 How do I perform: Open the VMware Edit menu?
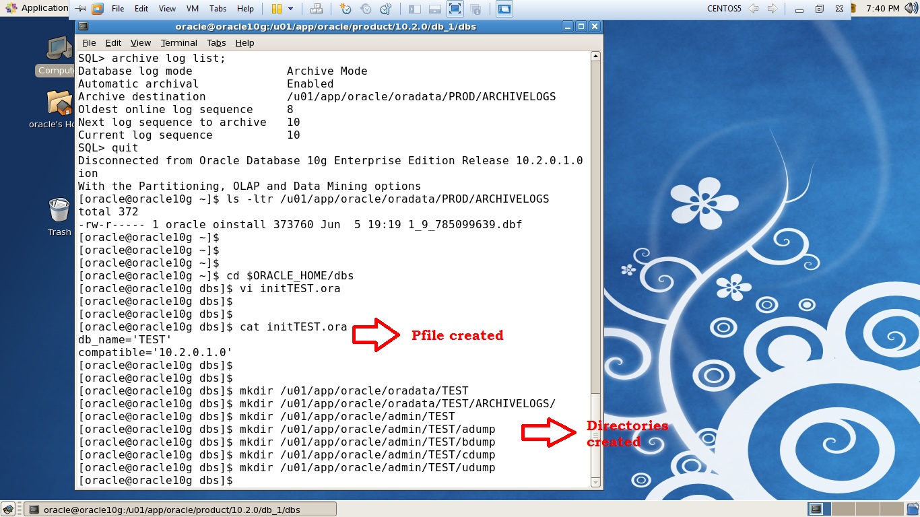(x=141, y=9)
